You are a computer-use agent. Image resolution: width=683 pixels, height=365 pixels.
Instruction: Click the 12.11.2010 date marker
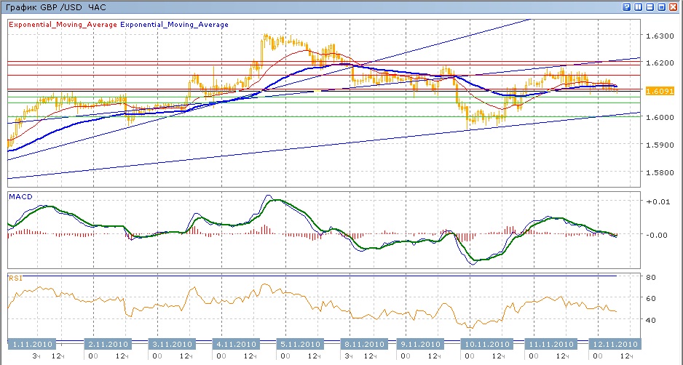(x=615, y=344)
